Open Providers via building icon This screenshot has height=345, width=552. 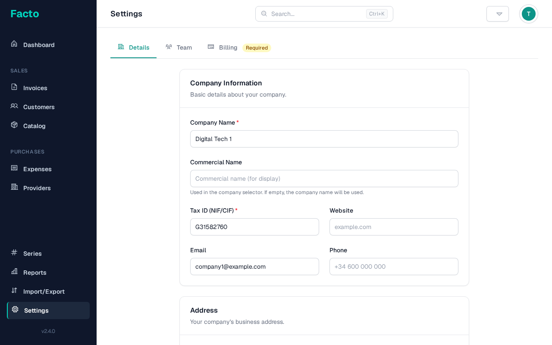click(14, 187)
